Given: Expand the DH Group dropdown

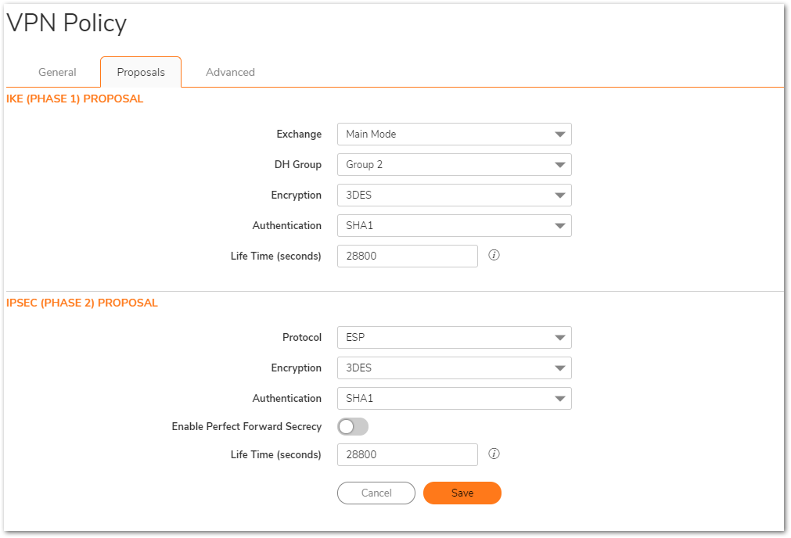Looking at the screenshot, I should point(454,164).
